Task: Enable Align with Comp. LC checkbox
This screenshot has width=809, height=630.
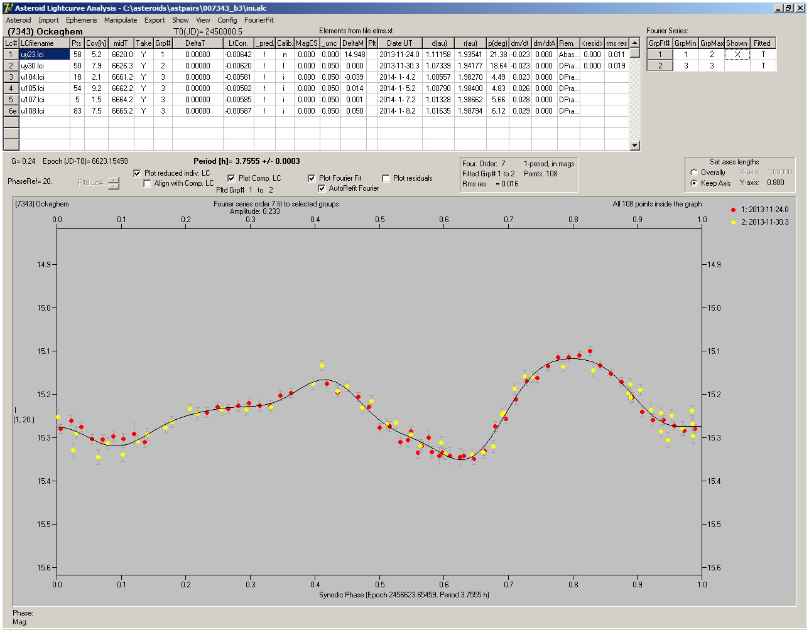Action: 148,183
